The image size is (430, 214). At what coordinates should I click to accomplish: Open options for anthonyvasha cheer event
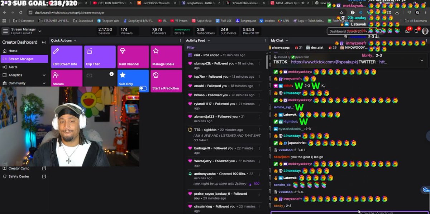pos(259,174)
